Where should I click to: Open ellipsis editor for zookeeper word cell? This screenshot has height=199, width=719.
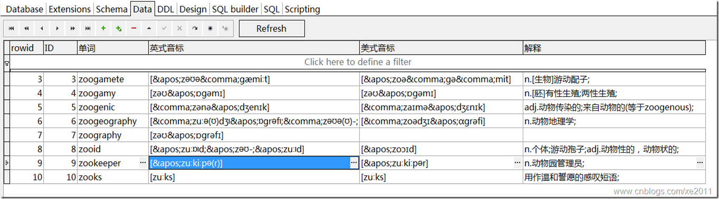[x=143, y=163]
